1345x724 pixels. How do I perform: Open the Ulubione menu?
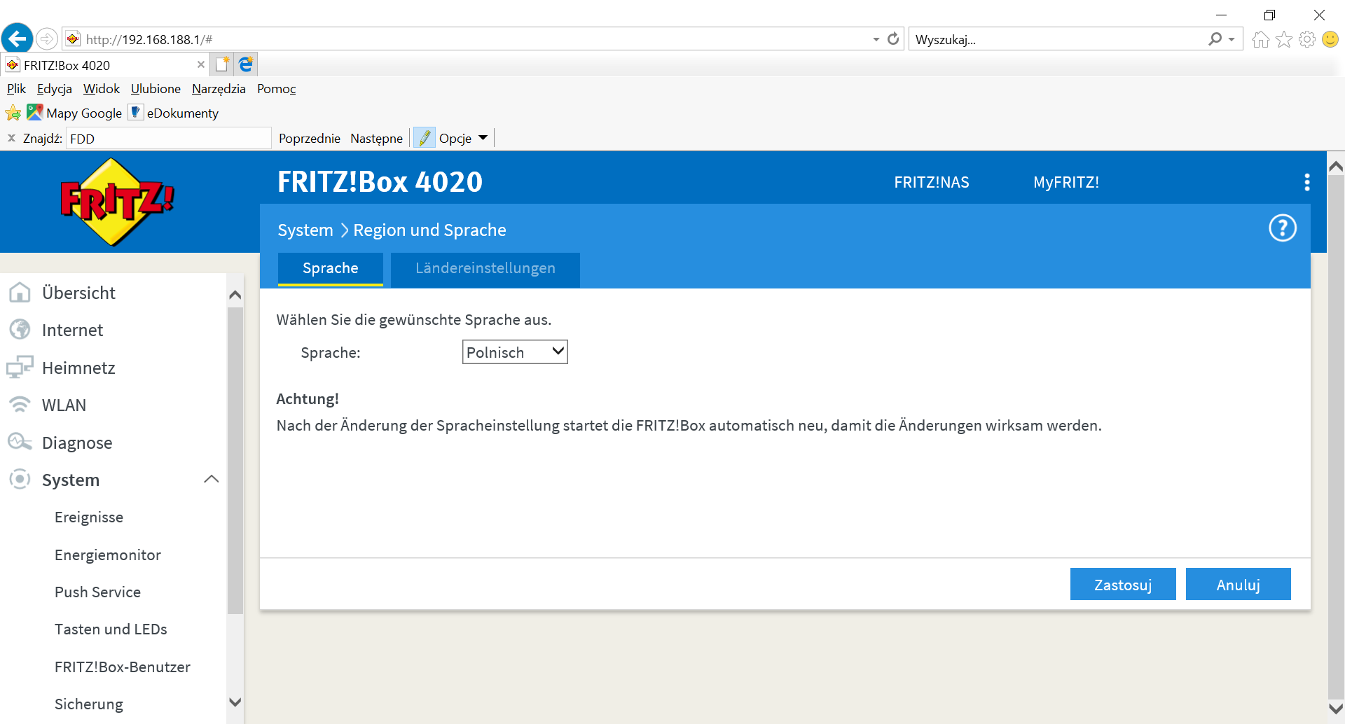[x=156, y=89]
